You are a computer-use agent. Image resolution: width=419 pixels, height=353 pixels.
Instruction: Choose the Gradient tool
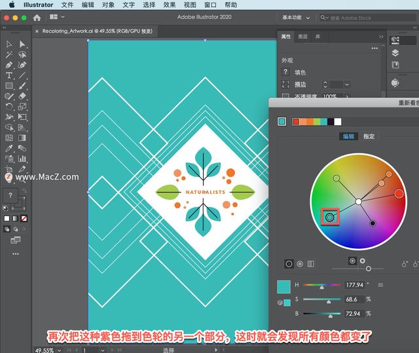22,138
